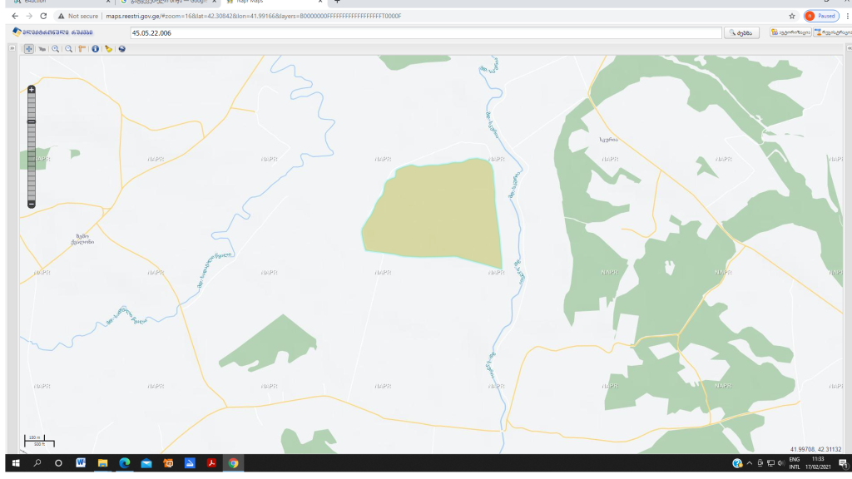Switch to the eAuction browser tab
The height and width of the screenshot is (479, 852).
(x=60, y=2)
